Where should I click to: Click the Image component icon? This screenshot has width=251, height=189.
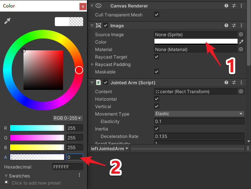[98, 25]
